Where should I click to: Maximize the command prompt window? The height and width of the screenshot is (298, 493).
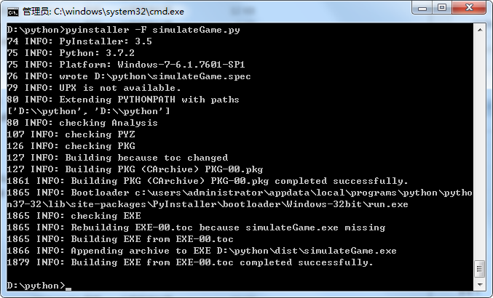click(x=443, y=9)
